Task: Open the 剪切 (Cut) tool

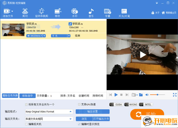Action: point(25,11)
